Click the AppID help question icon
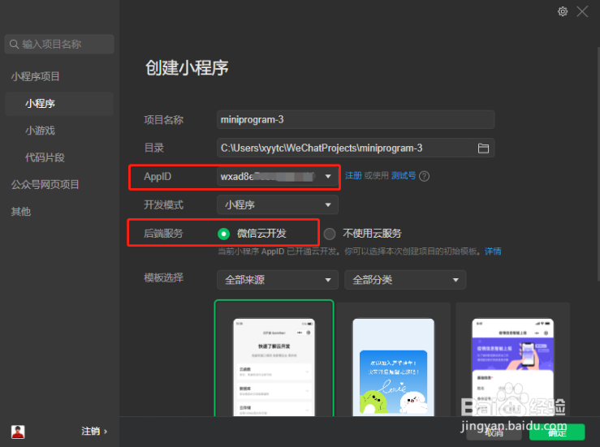The width and height of the screenshot is (600, 447). [x=425, y=176]
